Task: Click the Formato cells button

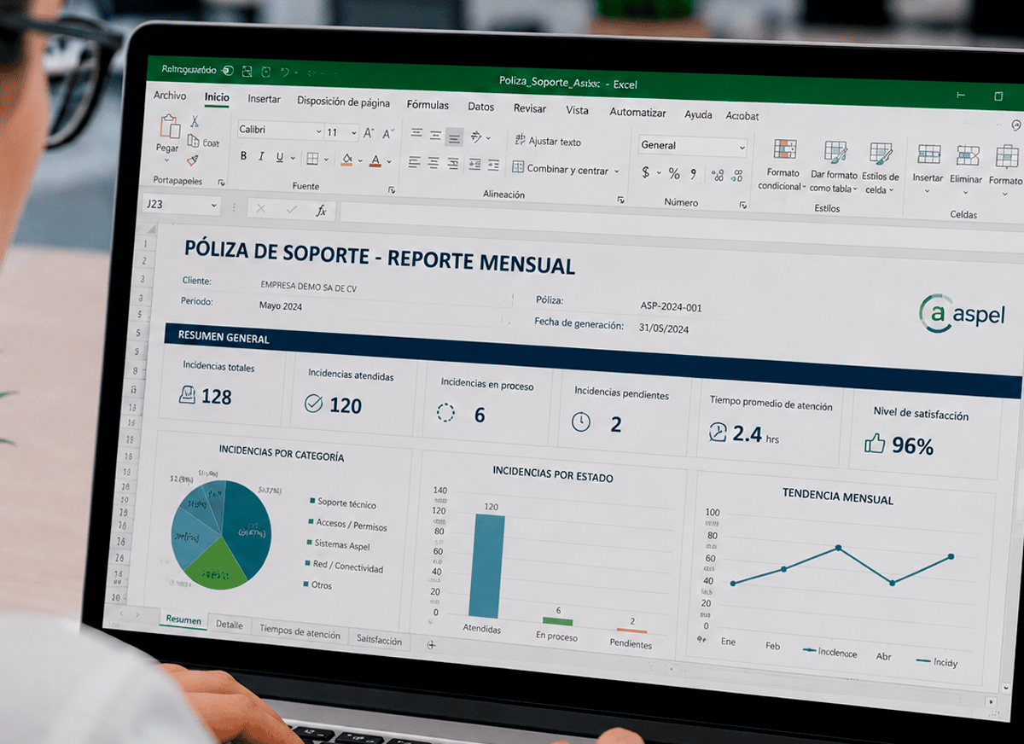Action: click(1005, 171)
